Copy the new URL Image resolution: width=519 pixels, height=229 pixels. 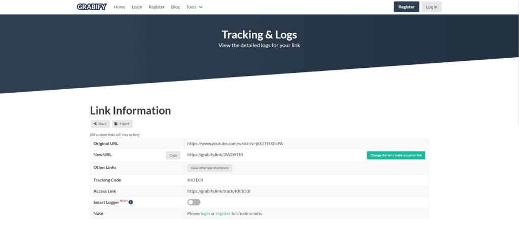coord(173,155)
